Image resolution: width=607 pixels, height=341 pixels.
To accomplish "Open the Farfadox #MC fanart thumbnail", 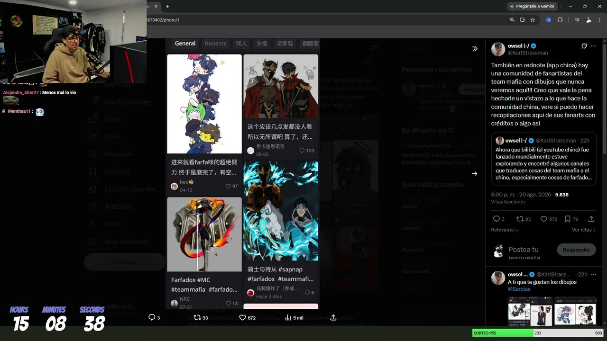I will 204,234.
